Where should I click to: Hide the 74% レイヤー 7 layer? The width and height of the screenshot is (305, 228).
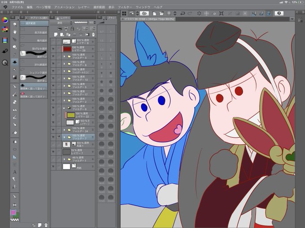pos(53,152)
